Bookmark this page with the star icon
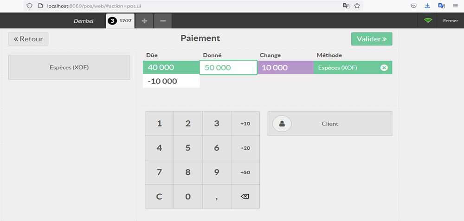The image size is (464, 221). tap(357, 6)
